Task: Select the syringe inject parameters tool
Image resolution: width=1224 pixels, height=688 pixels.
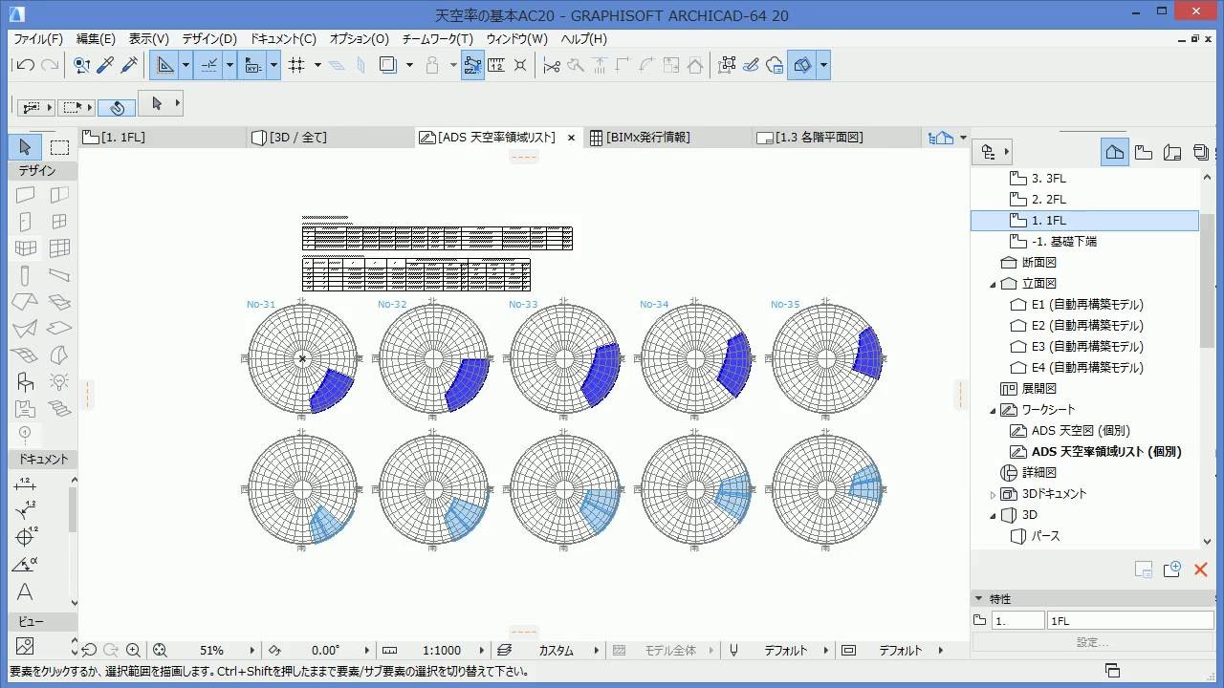Action: click(x=129, y=65)
